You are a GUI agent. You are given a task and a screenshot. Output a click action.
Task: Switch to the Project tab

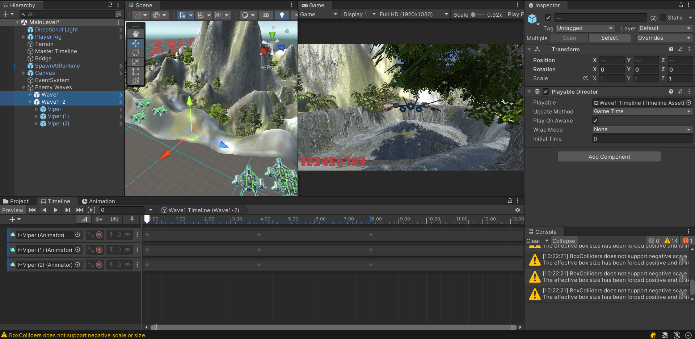tap(16, 201)
